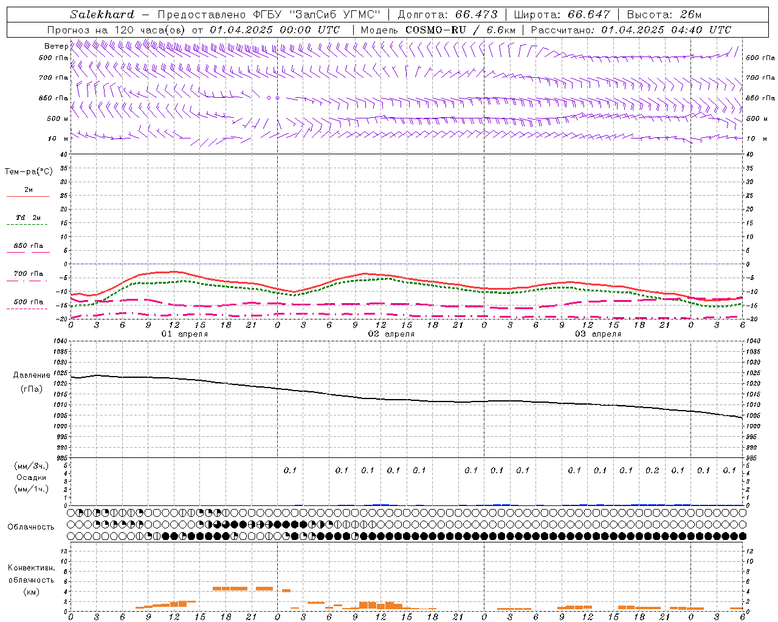Click the (км) convective cloud unit label
Screen dimensions: 778x622
point(32,592)
